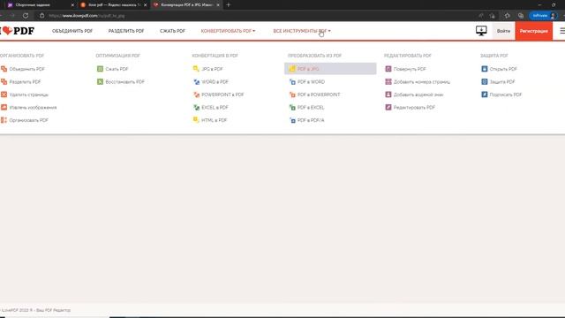This screenshot has height=318, width=565.
Task: Click the red Регистрация button
Action: (533, 31)
